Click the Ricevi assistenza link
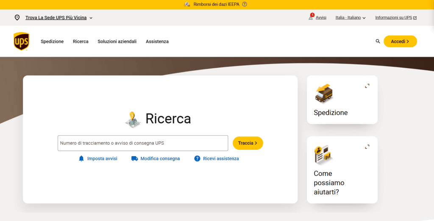This screenshot has height=221, width=434. coord(221,158)
